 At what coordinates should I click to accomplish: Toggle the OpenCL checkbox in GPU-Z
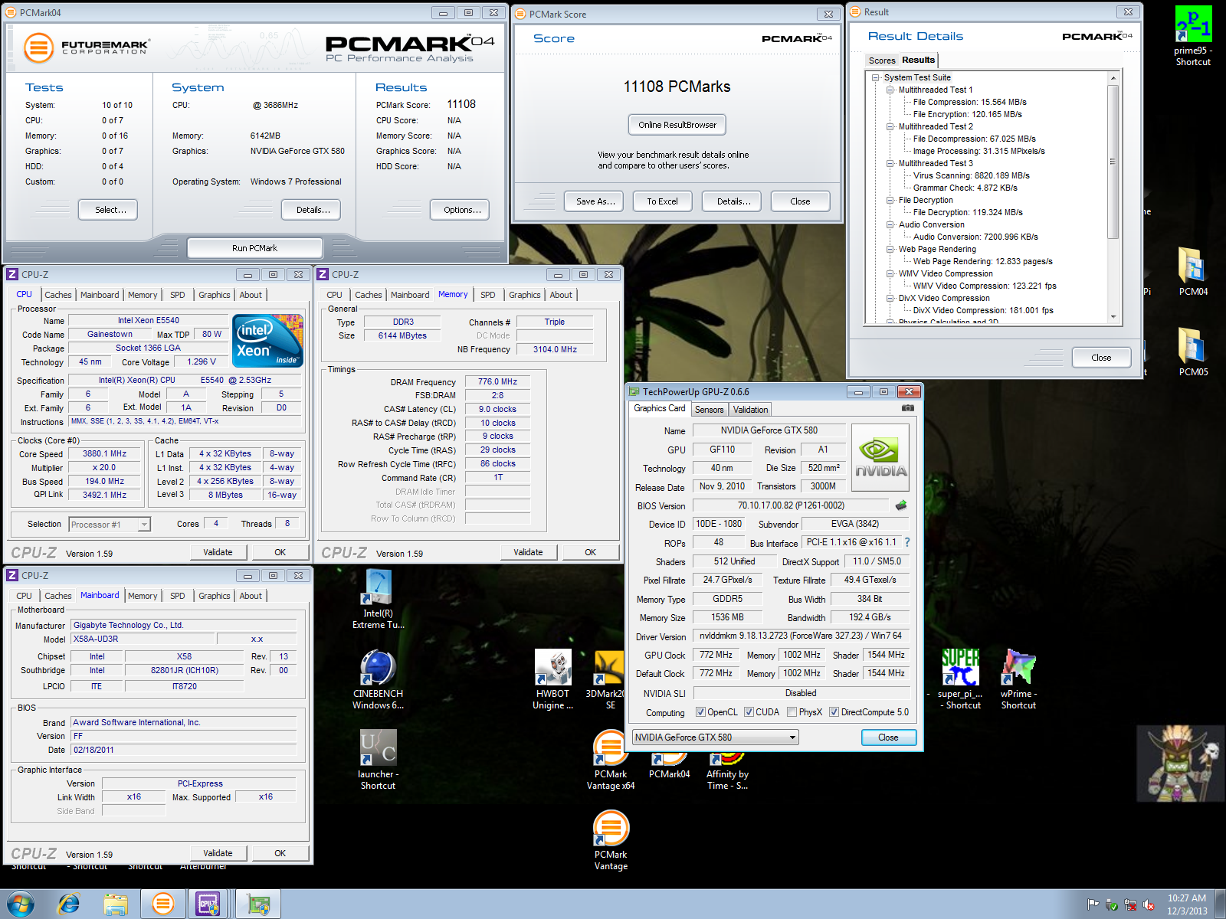[700, 712]
